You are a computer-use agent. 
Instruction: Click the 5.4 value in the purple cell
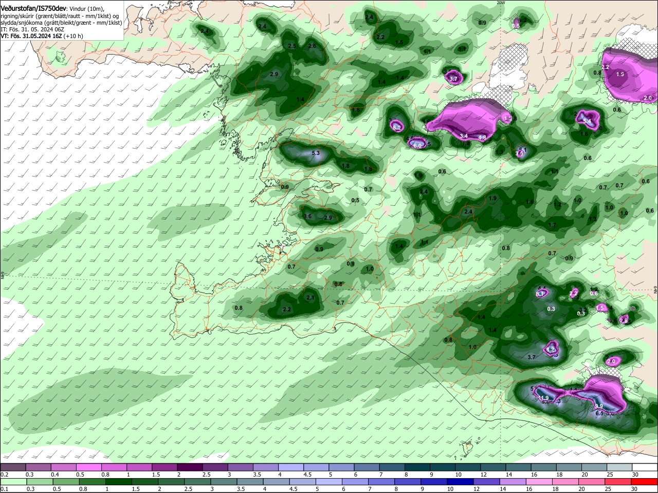[x=587, y=120]
